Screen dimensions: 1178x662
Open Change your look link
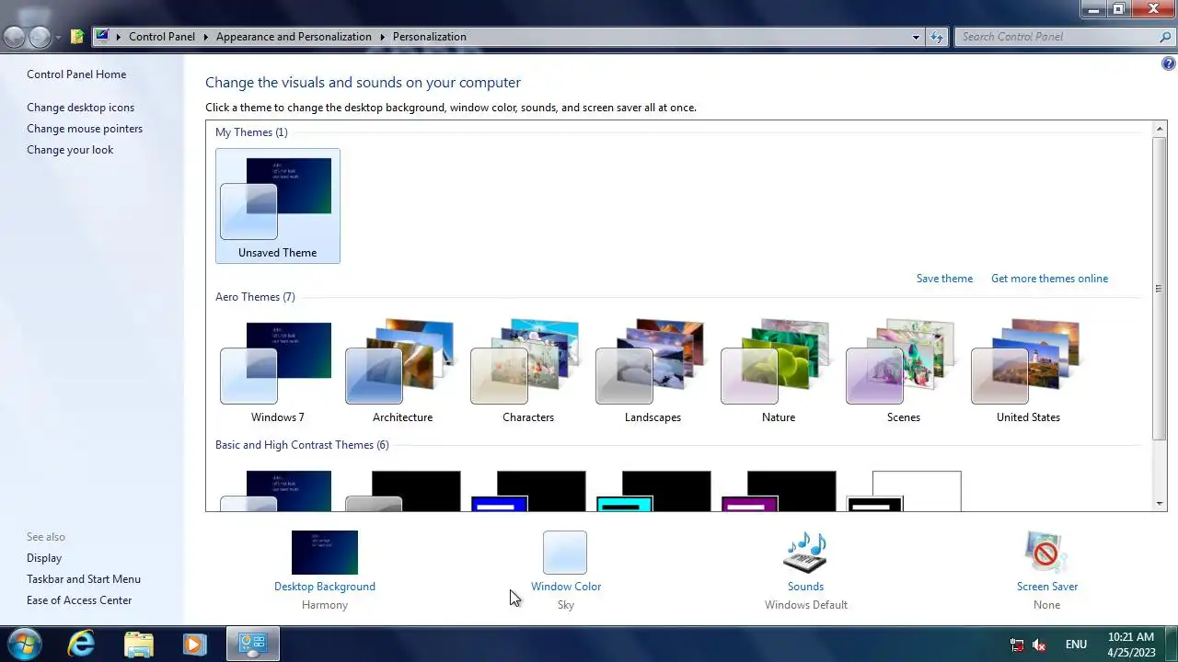point(70,150)
